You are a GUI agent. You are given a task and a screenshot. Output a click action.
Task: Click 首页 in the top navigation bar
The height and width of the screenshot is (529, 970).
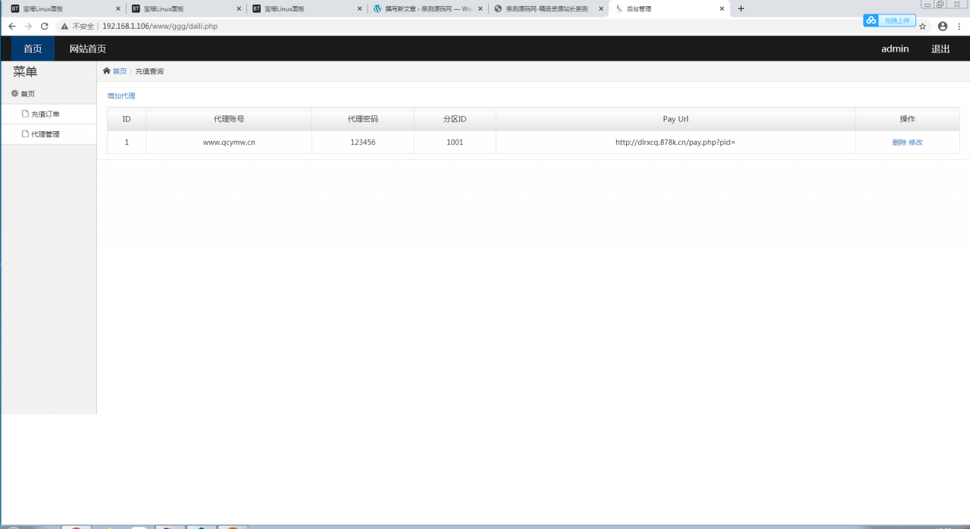pyautogui.click(x=33, y=49)
